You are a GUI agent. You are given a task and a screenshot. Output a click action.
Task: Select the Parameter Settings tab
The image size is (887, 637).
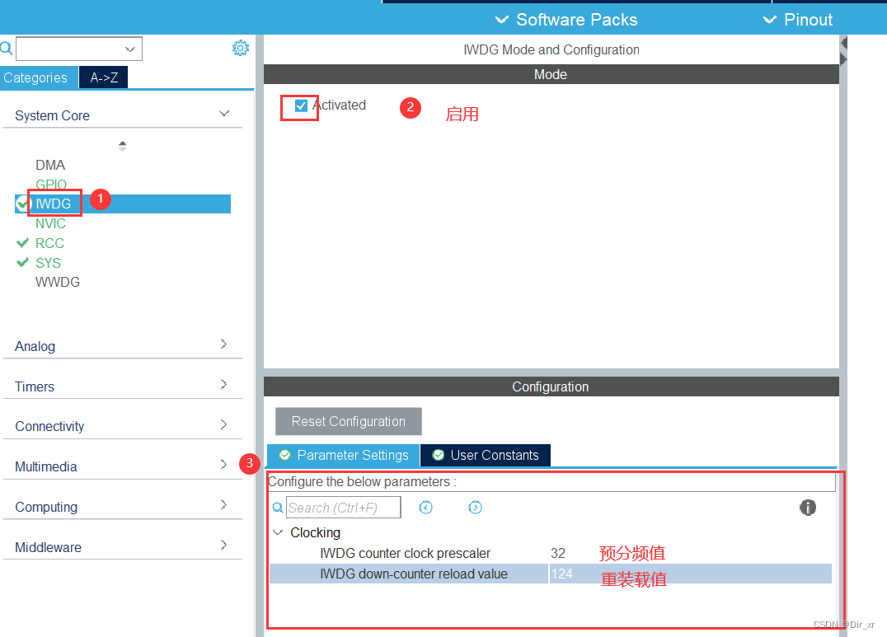click(x=343, y=456)
